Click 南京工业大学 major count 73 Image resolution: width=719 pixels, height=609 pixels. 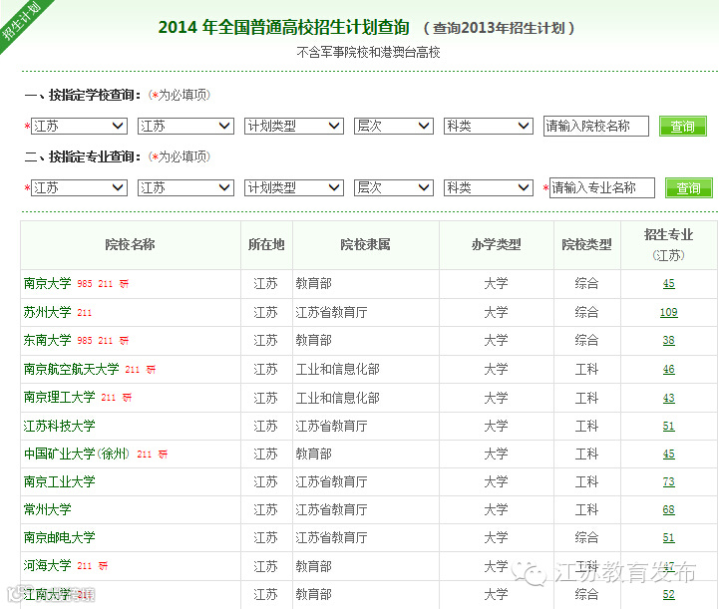(668, 482)
